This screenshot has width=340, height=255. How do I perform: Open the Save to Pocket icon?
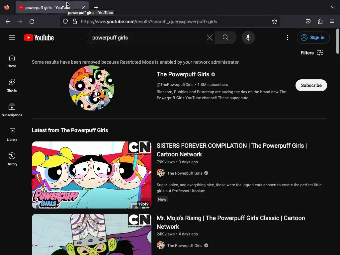point(308,22)
